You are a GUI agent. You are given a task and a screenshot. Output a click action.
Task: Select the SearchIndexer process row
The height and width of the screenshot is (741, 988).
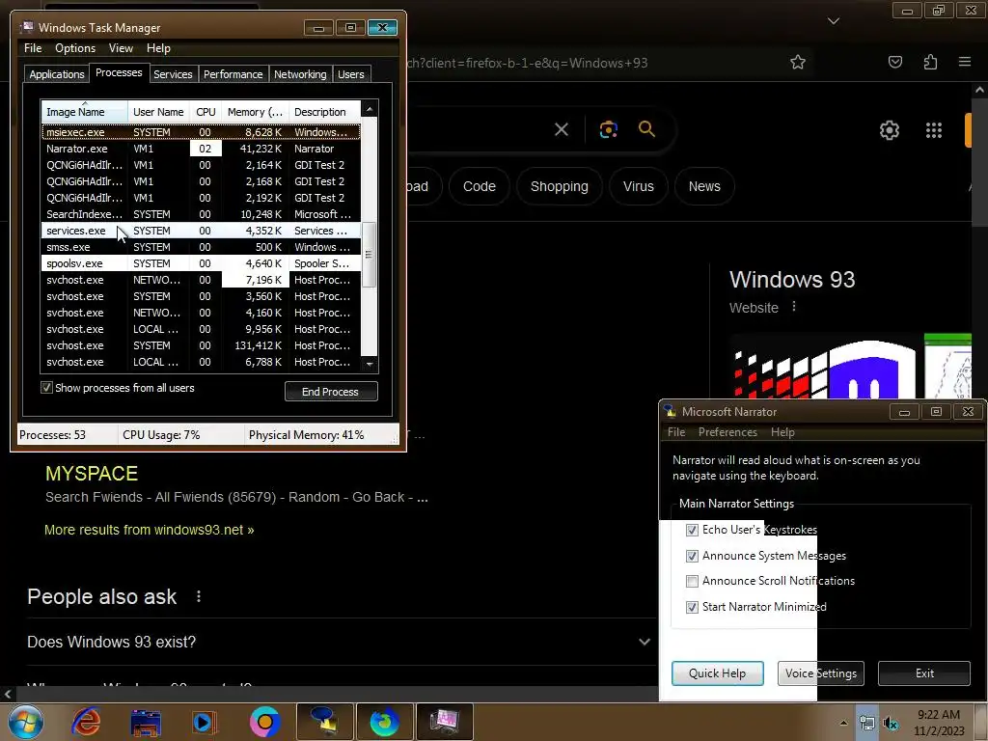201,214
